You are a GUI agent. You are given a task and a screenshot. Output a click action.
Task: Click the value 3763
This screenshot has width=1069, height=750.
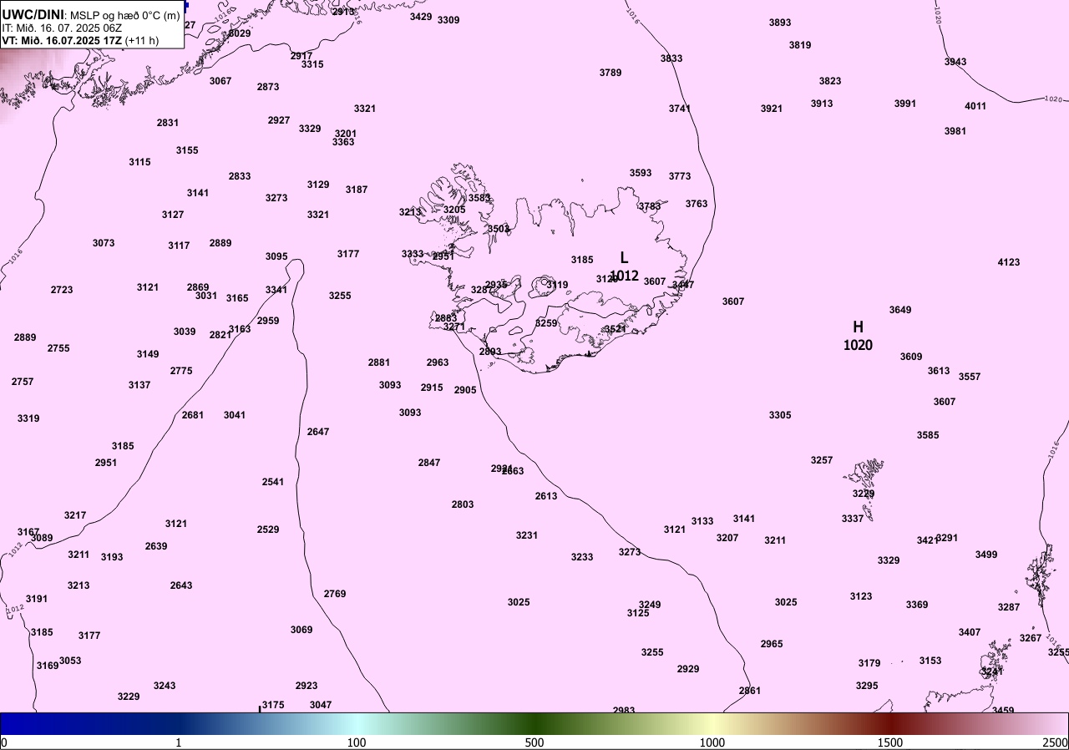[697, 204]
